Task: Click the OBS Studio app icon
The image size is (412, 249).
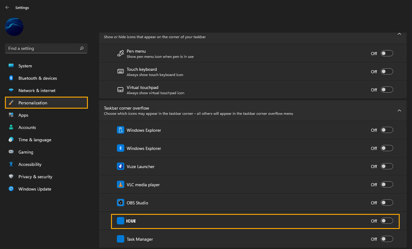Action: pos(121,203)
